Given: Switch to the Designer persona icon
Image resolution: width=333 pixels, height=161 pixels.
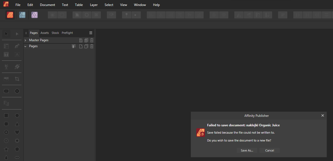Looking at the screenshot, I should tap(22, 15).
